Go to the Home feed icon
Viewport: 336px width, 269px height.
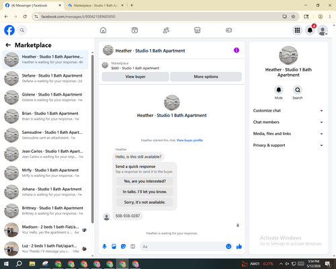tap(103, 30)
